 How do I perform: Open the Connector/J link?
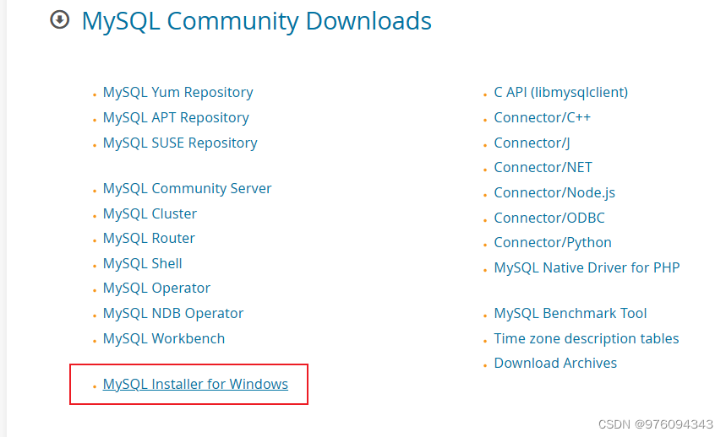tap(532, 143)
